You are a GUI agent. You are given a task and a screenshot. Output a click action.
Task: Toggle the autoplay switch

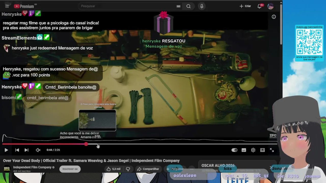[234, 150]
